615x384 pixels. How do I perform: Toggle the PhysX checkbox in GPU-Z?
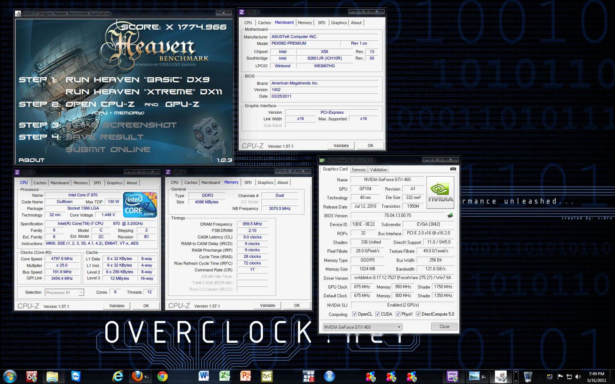pos(398,314)
